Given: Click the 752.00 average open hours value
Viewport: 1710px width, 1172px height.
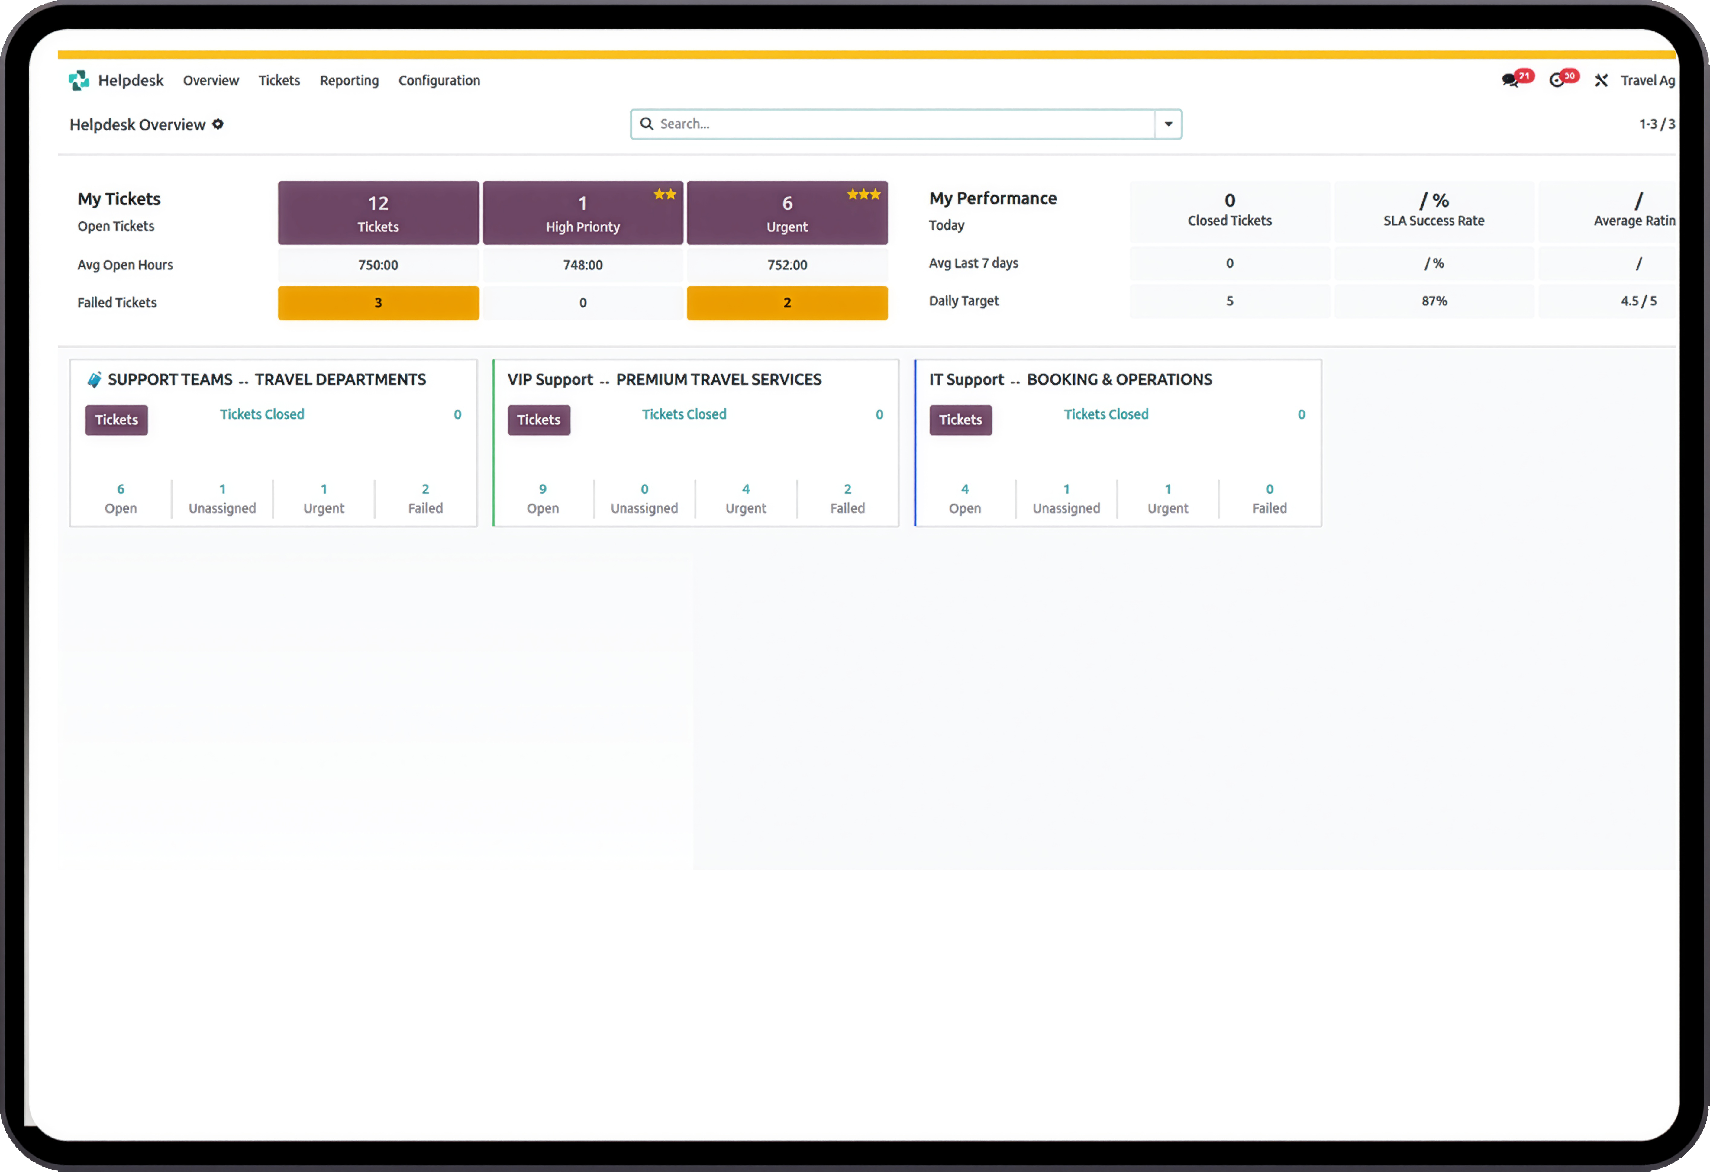Looking at the screenshot, I should [x=787, y=265].
